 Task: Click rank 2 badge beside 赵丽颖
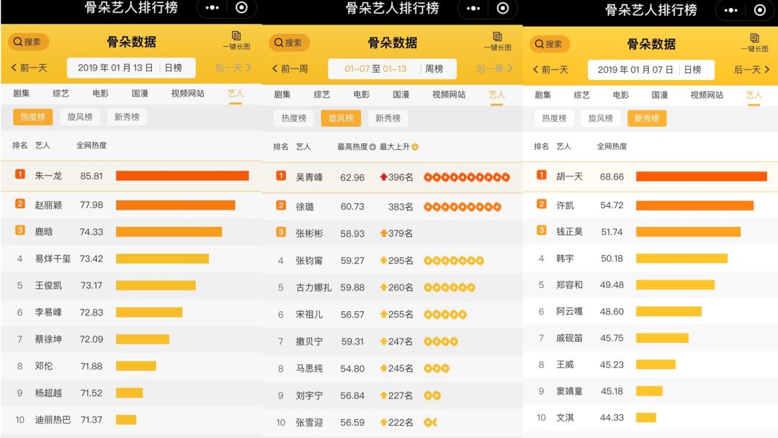(20, 203)
